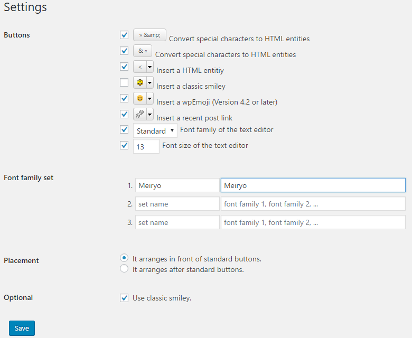Screen dimensions: 412x338
Task: Click the set name field in row 2
Action: (177, 204)
